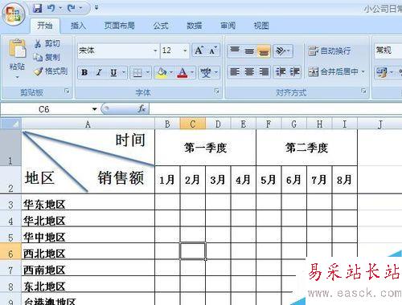402x305 pixels.
Task: Select bottom vertical align icon
Action: click(x=264, y=51)
